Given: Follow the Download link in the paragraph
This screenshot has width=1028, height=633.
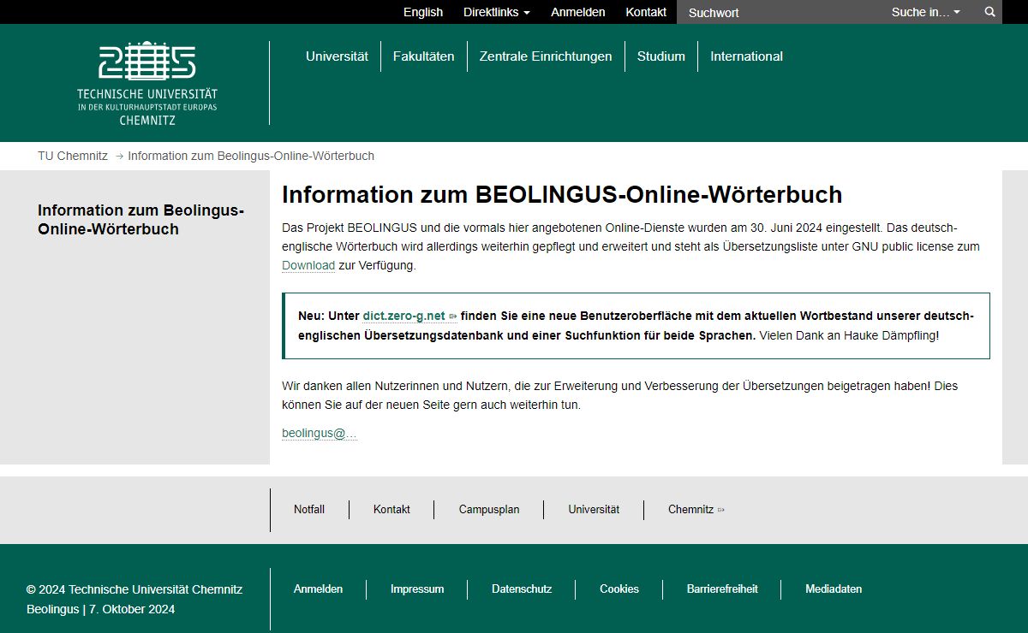Looking at the screenshot, I should coord(308,265).
